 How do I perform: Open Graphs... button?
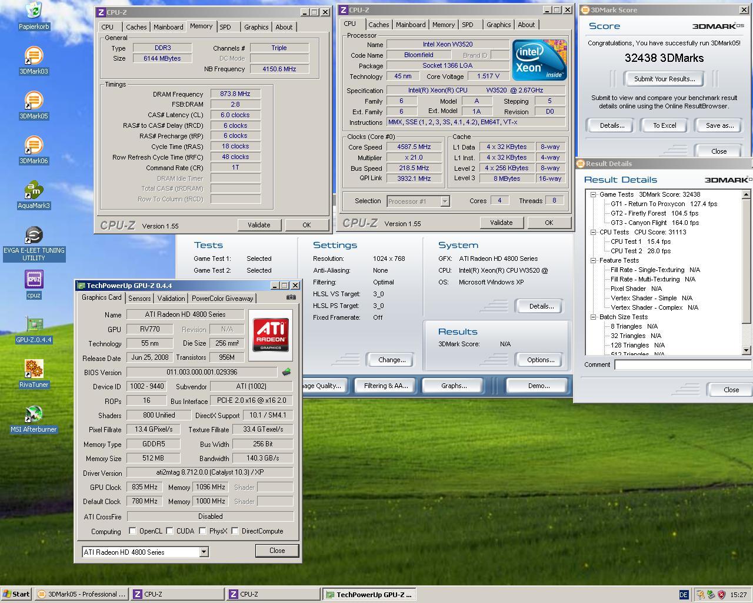click(454, 386)
